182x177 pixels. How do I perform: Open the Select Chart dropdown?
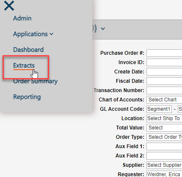(164, 100)
